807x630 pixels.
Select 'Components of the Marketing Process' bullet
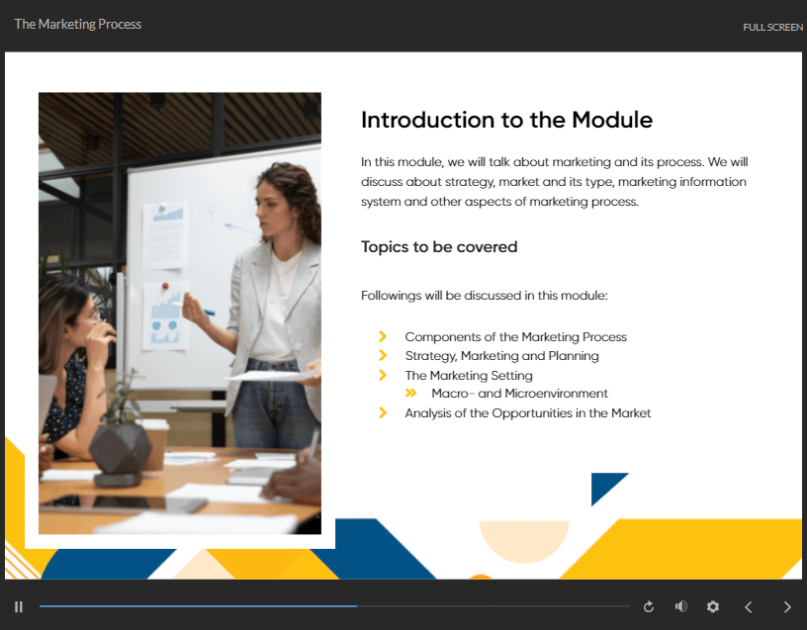pos(515,337)
